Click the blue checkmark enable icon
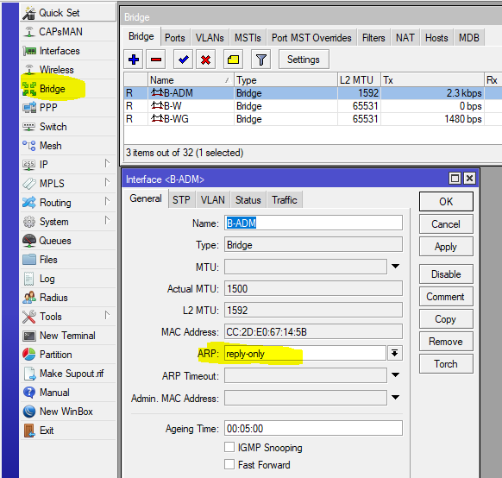The image size is (502, 478). point(183,60)
